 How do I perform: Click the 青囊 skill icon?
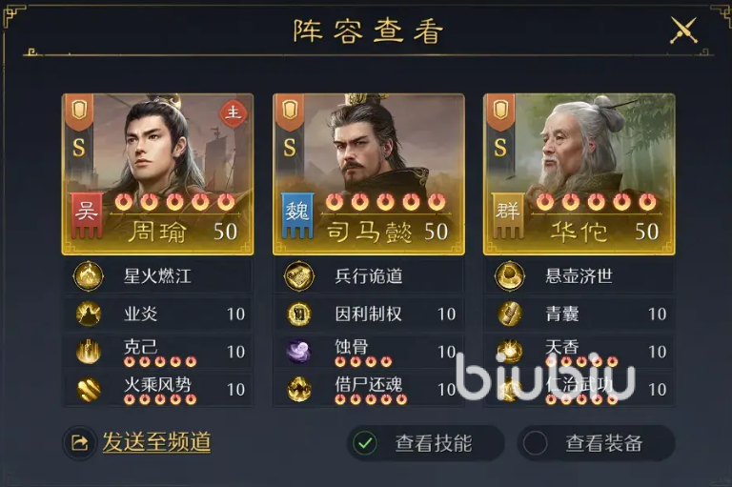click(x=510, y=314)
